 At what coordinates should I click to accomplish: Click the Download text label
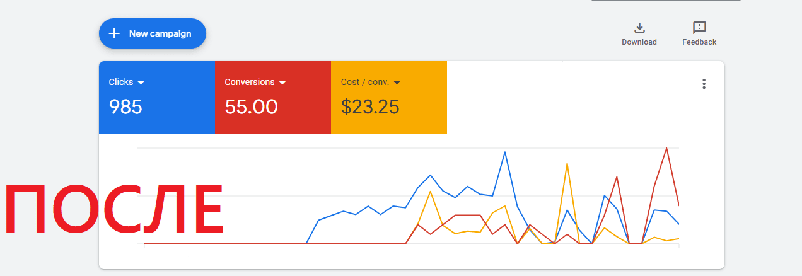coord(639,42)
